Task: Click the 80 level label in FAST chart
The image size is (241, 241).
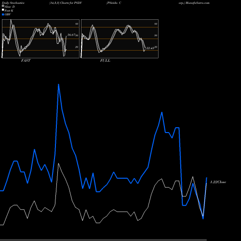Action: 77,24
